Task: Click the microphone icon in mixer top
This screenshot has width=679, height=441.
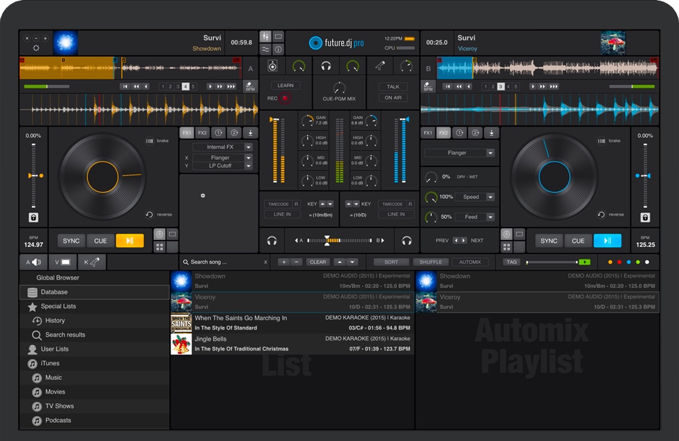Action: point(380,66)
